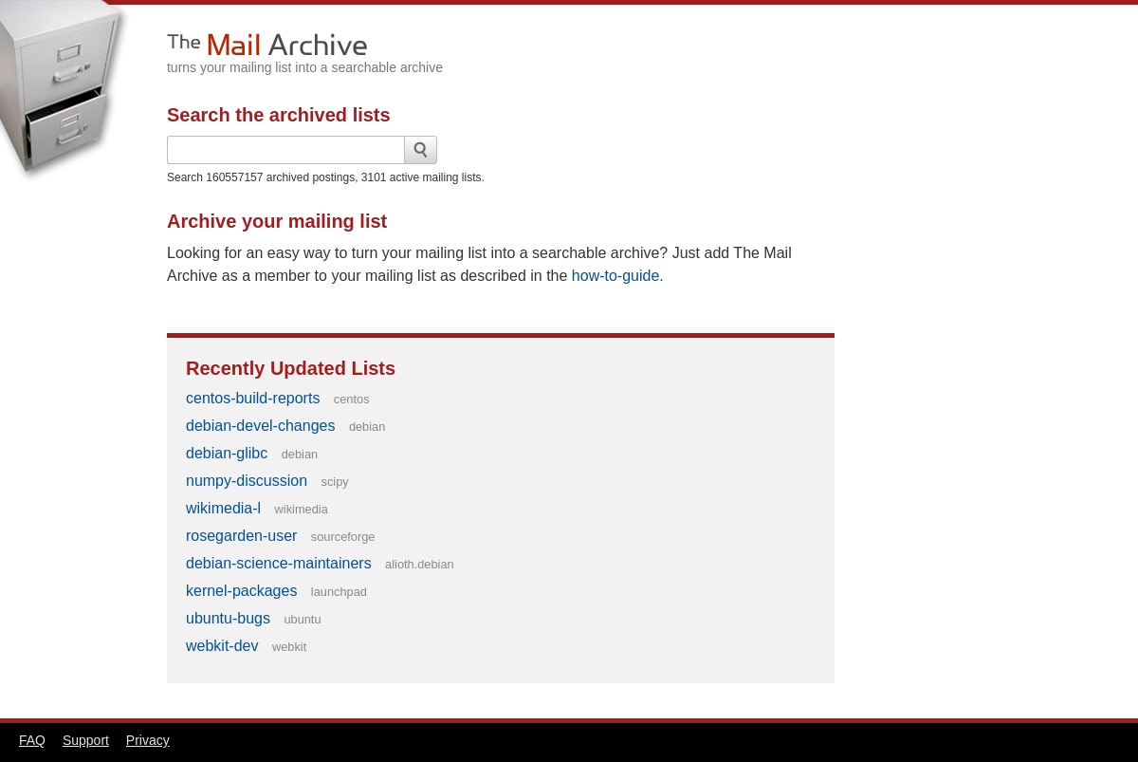Open the rosegarden-user list
Viewport: 1138px width, 762px height.
[241, 535]
